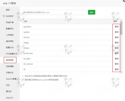Click the function list scrollbar thumb

click(121, 28)
